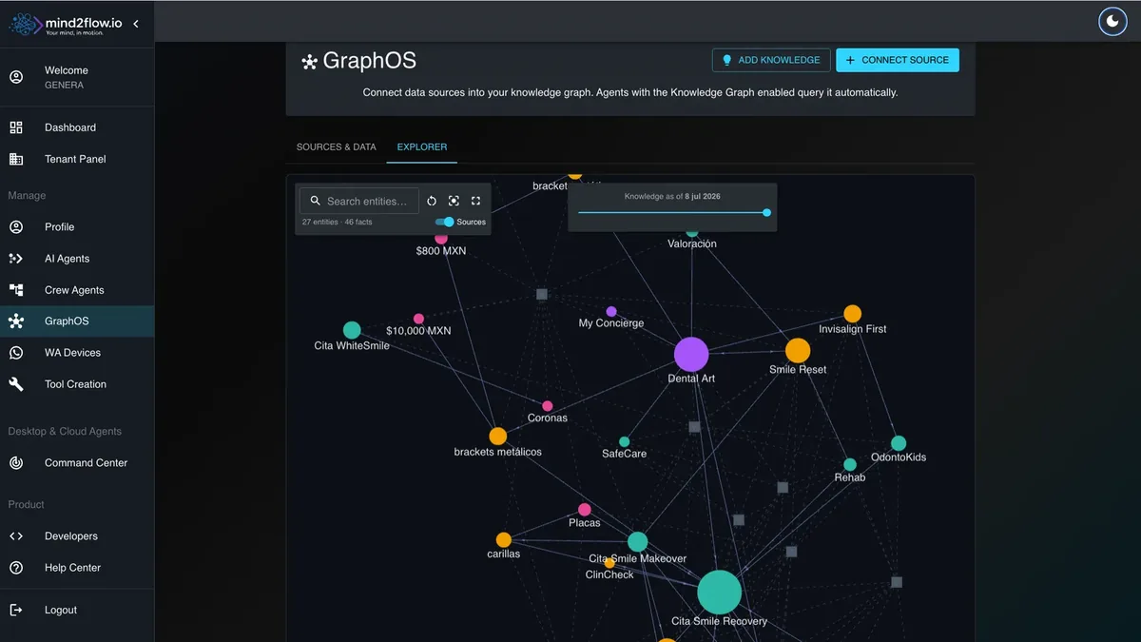Click the GraphOS page title icon
Viewport: 1141px width, 642px height.
click(309, 63)
